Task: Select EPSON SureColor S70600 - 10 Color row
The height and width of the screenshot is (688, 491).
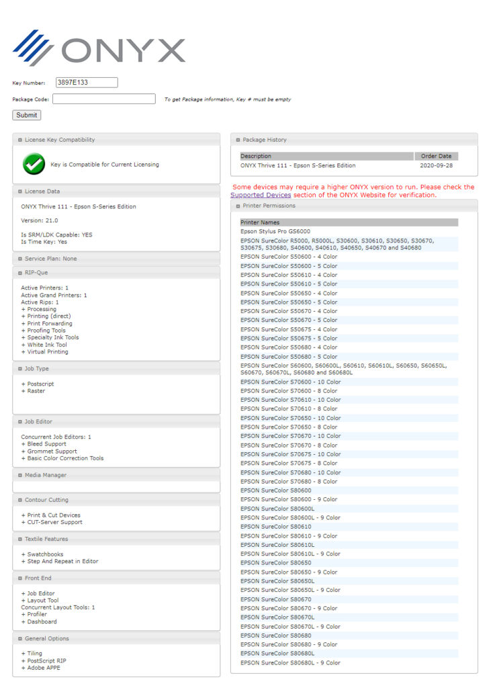Action: tap(349, 382)
